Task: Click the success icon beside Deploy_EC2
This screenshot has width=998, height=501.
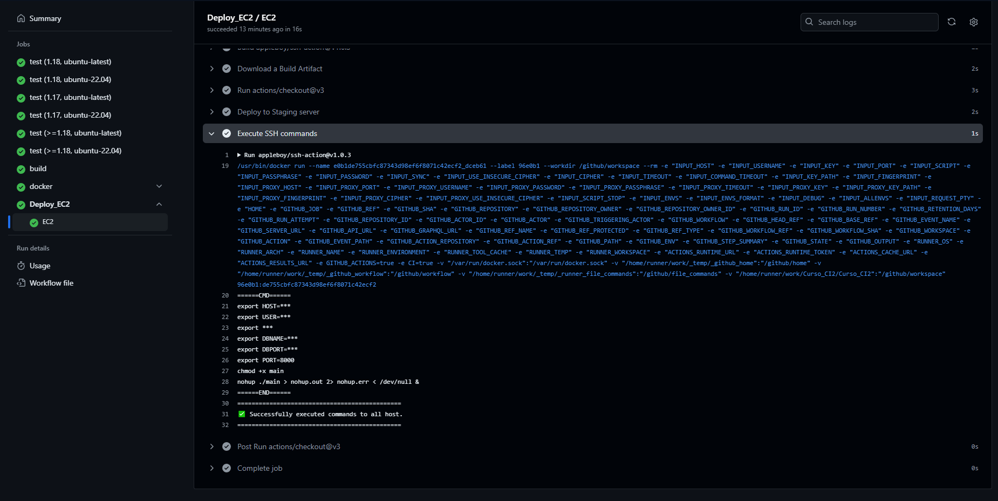Action: pyautogui.click(x=21, y=205)
